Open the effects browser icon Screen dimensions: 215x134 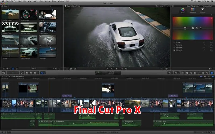182,73
